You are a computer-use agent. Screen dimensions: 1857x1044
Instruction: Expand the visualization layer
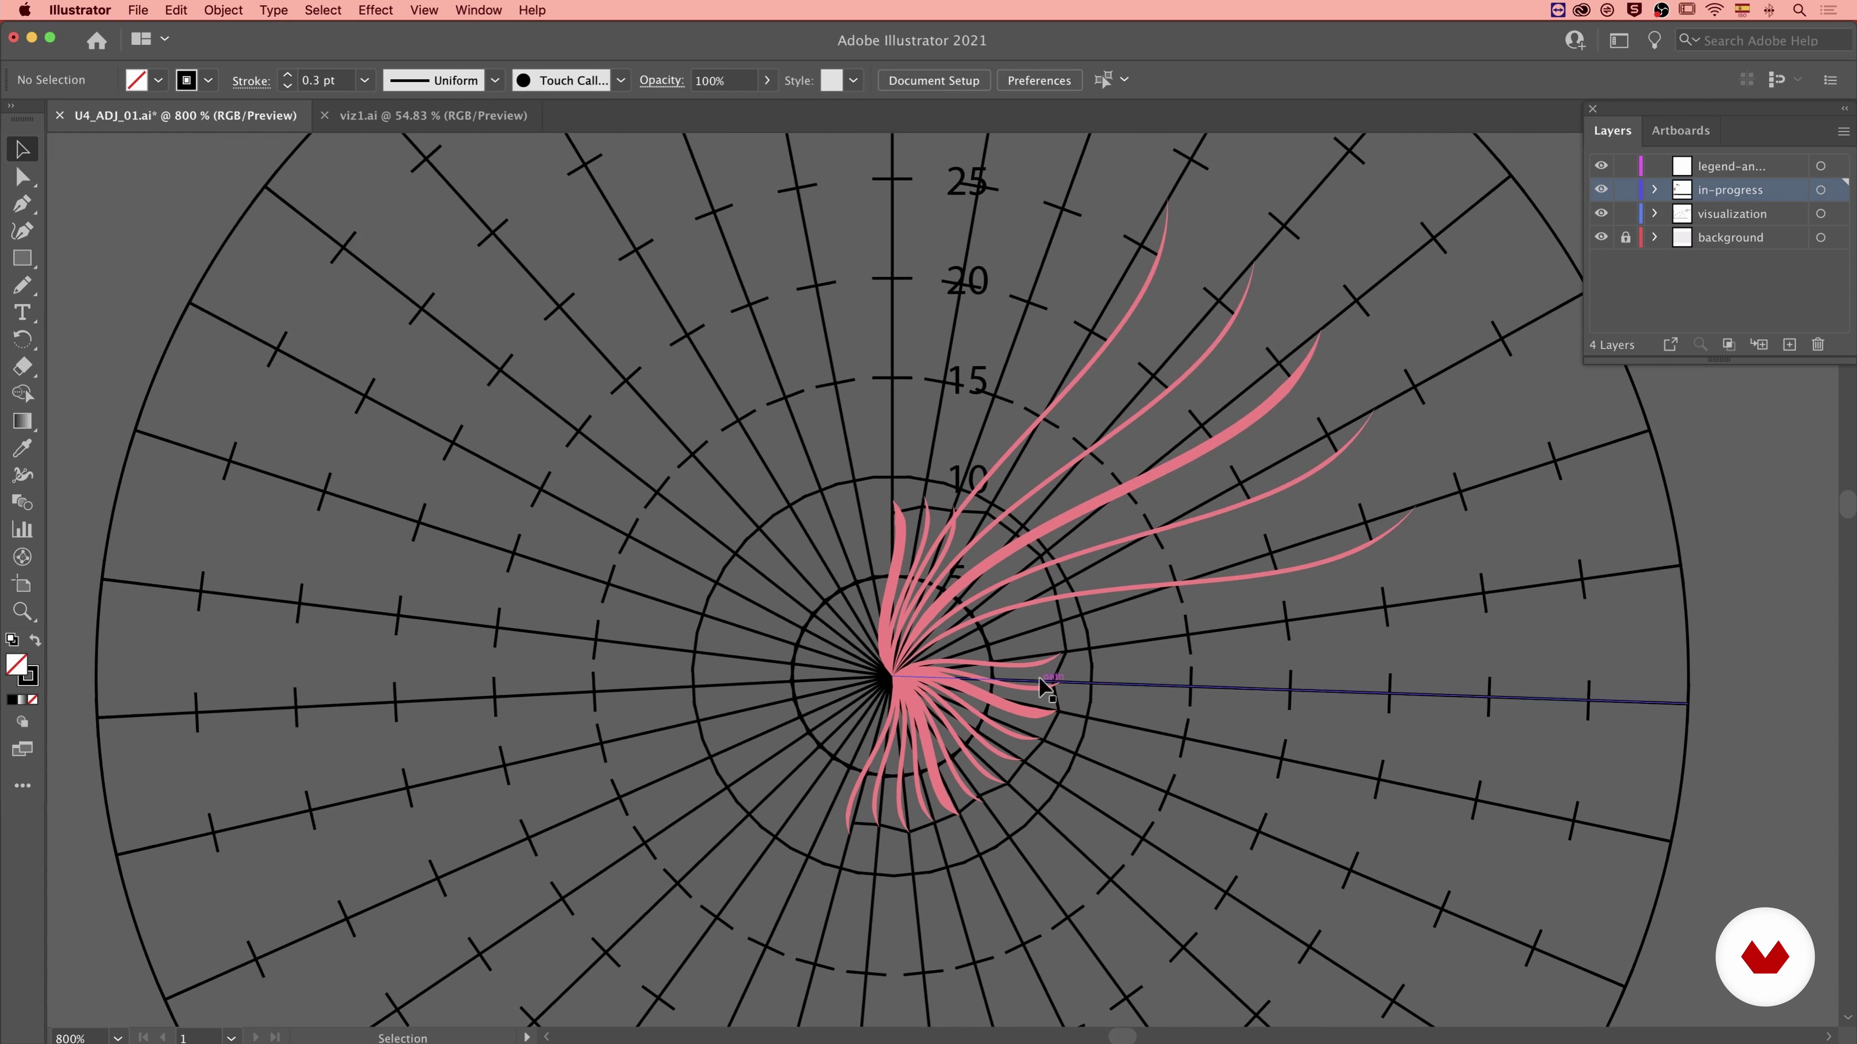click(1654, 213)
